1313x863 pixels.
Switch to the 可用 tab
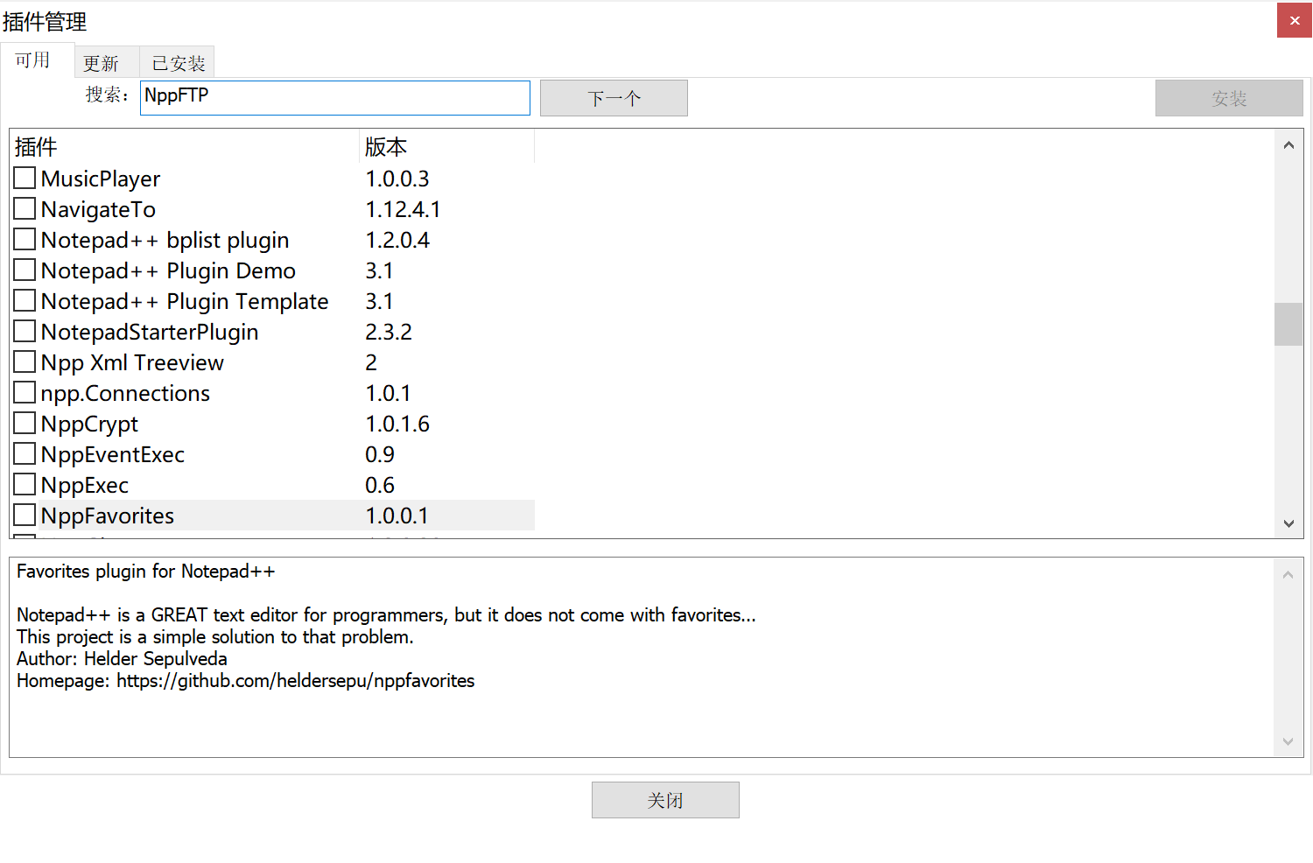coord(37,60)
